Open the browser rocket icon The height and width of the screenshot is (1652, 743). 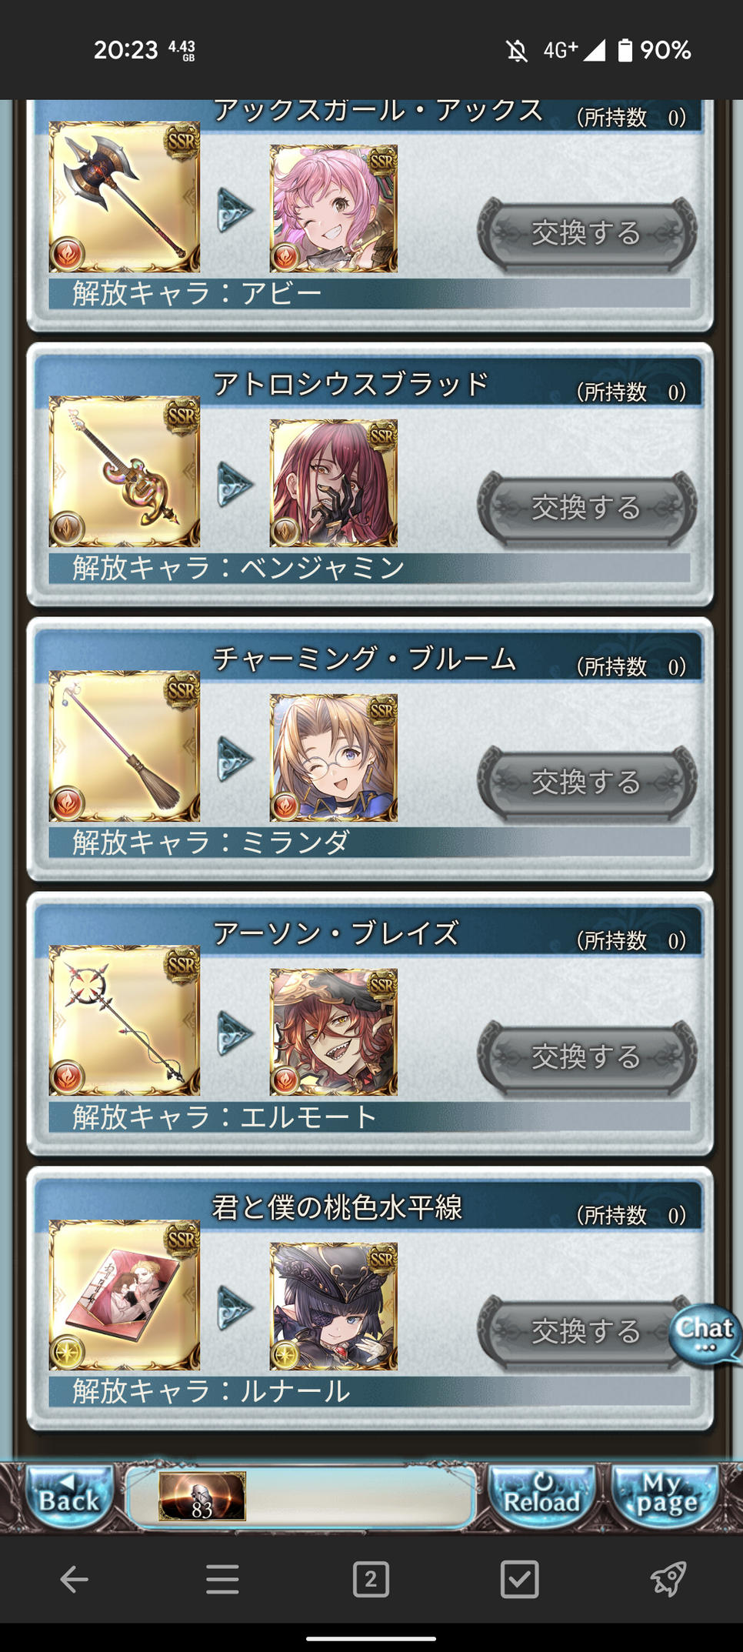click(668, 1580)
